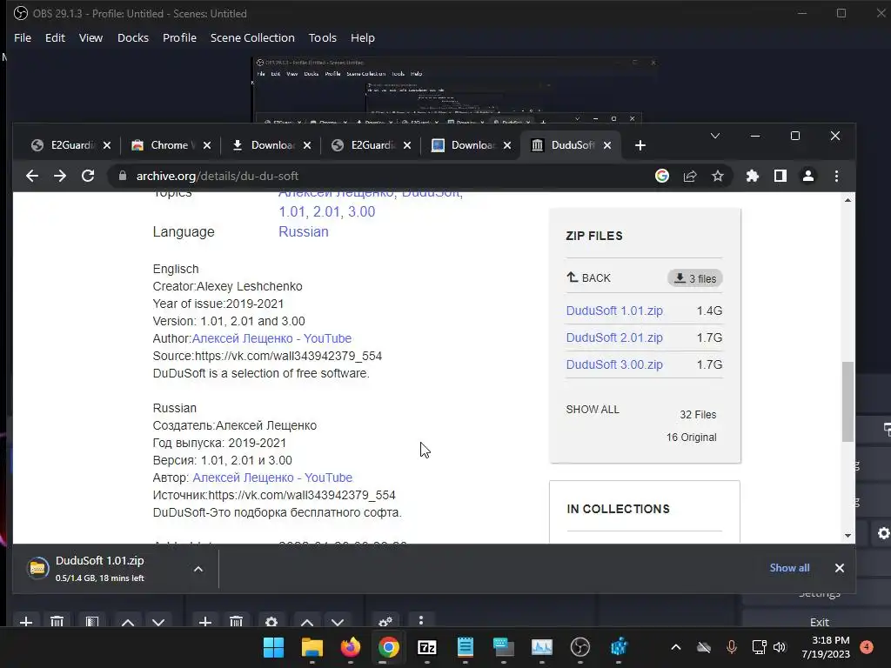Expand options for downloading DuduSoft 1.01.zip
Screen dimensions: 891x668
pos(198,569)
